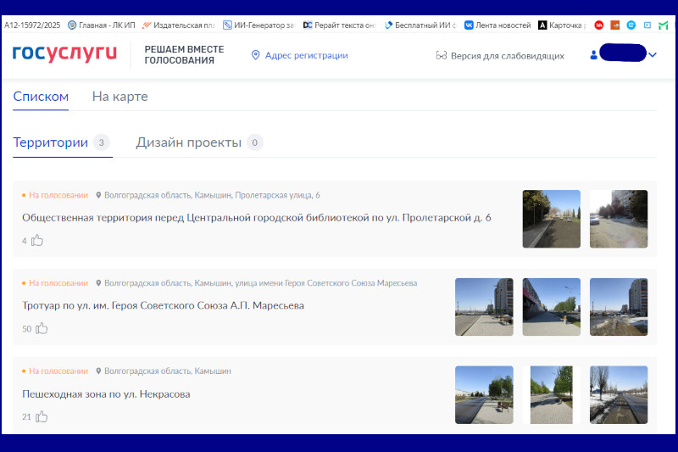
Task: Open the middle photo of Некрасова pedestrian zone
Action: (551, 394)
